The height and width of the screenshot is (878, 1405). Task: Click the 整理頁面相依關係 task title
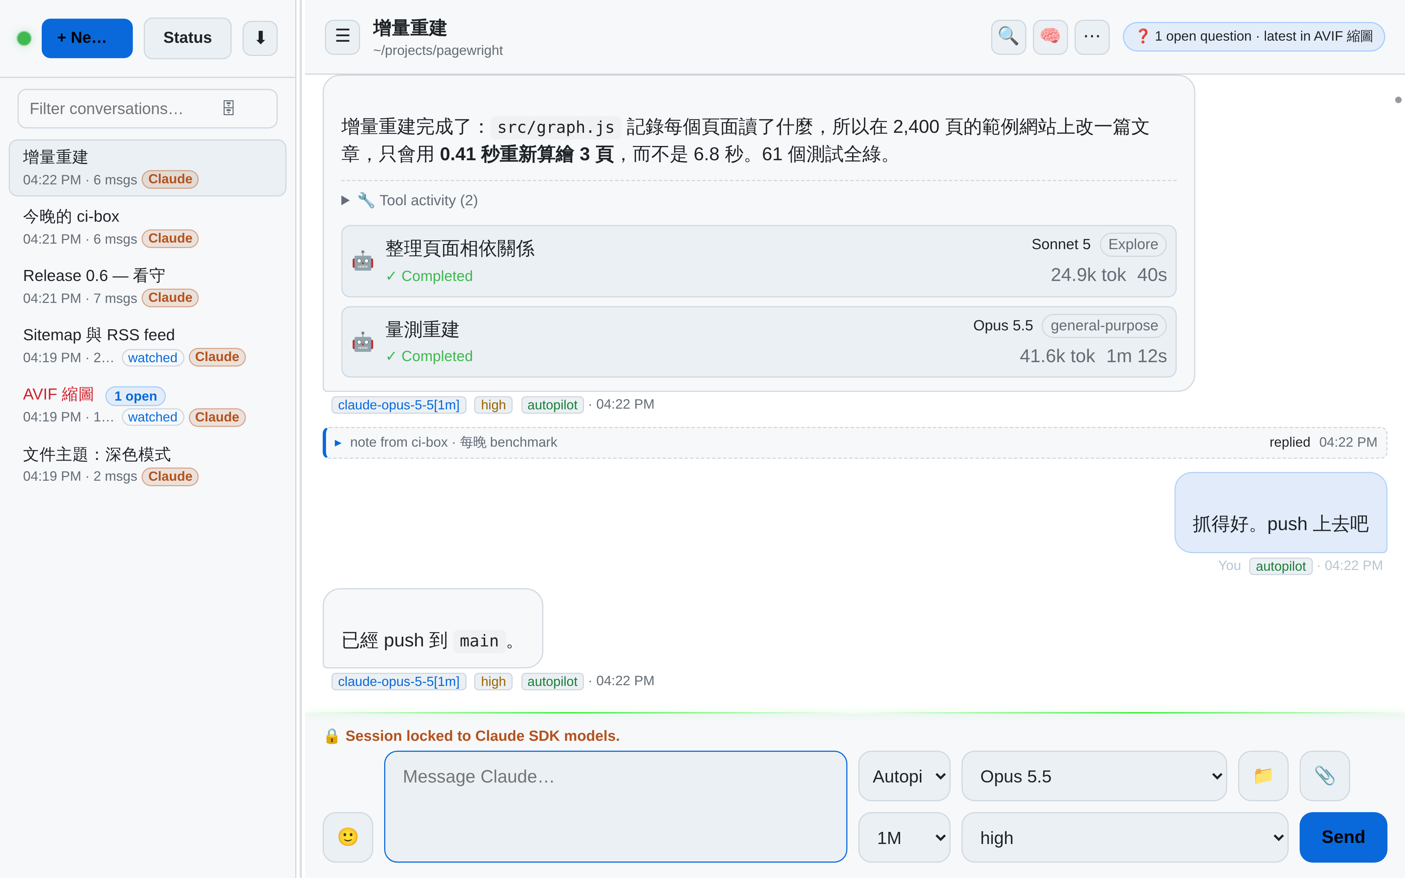[x=460, y=248]
